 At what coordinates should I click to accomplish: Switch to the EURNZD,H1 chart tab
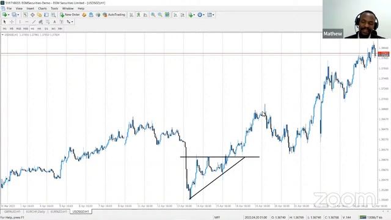pos(59,211)
